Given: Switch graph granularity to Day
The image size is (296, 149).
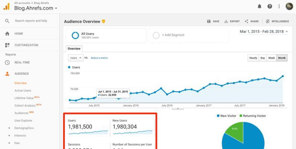Looking at the screenshot, I should coord(263,58).
